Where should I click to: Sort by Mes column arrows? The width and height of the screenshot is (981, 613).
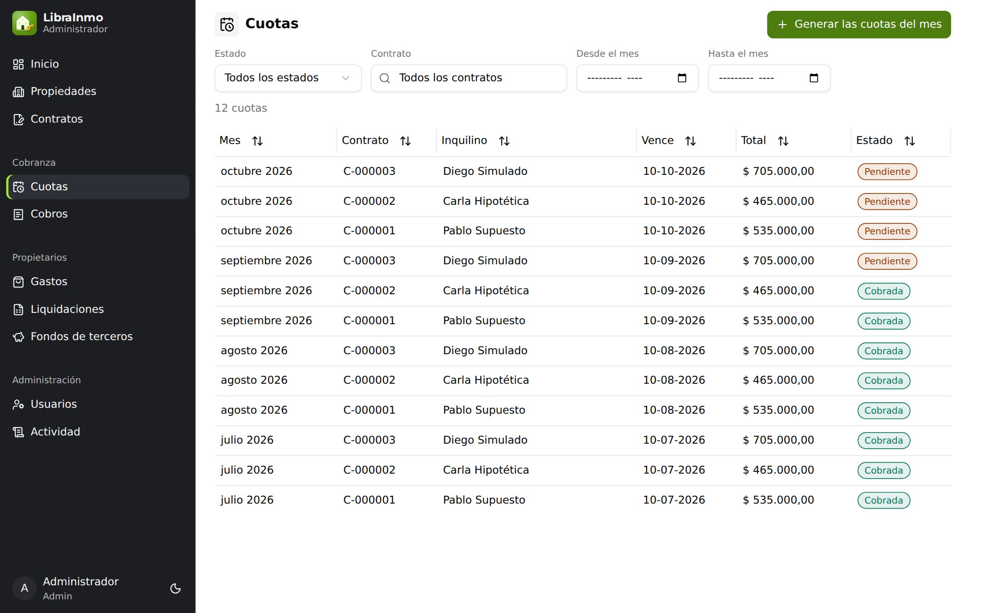click(x=258, y=141)
